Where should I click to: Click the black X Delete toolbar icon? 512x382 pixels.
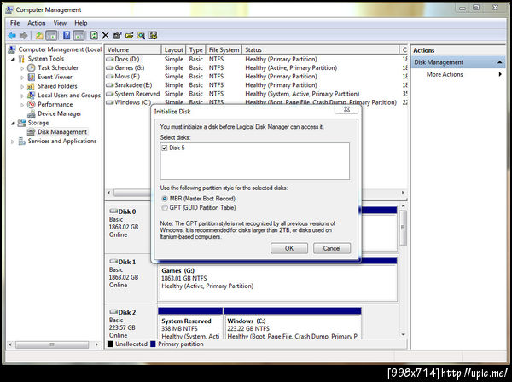click(106, 35)
